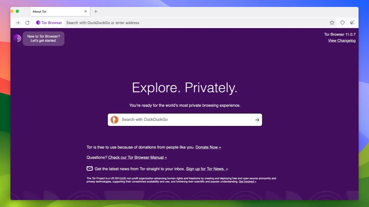369x207 pixels.
Task: Click Sign up for Tor News
Action: point(207,169)
